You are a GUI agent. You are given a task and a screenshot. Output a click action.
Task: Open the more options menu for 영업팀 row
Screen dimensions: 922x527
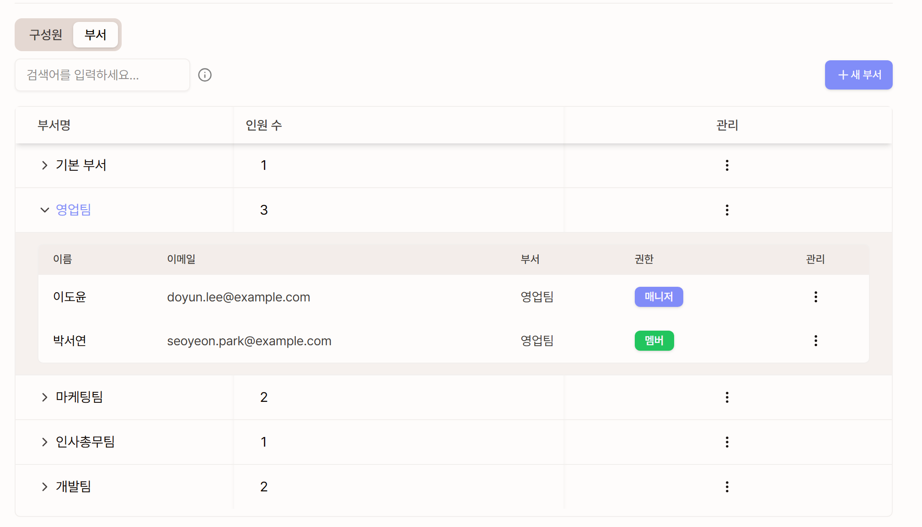pyautogui.click(x=727, y=210)
